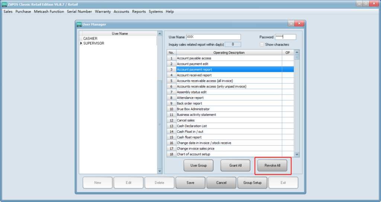Toggle OP cell for Account payable access
381x202 pixels.
coord(288,58)
